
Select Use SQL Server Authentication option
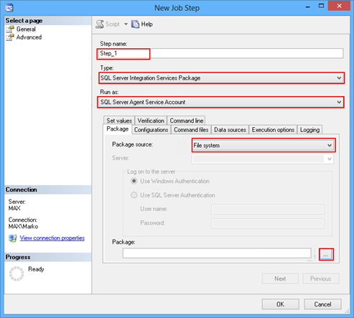134,195
